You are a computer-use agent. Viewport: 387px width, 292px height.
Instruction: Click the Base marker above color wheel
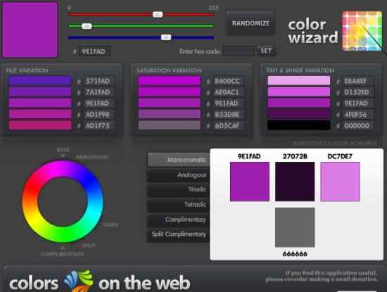(x=63, y=150)
